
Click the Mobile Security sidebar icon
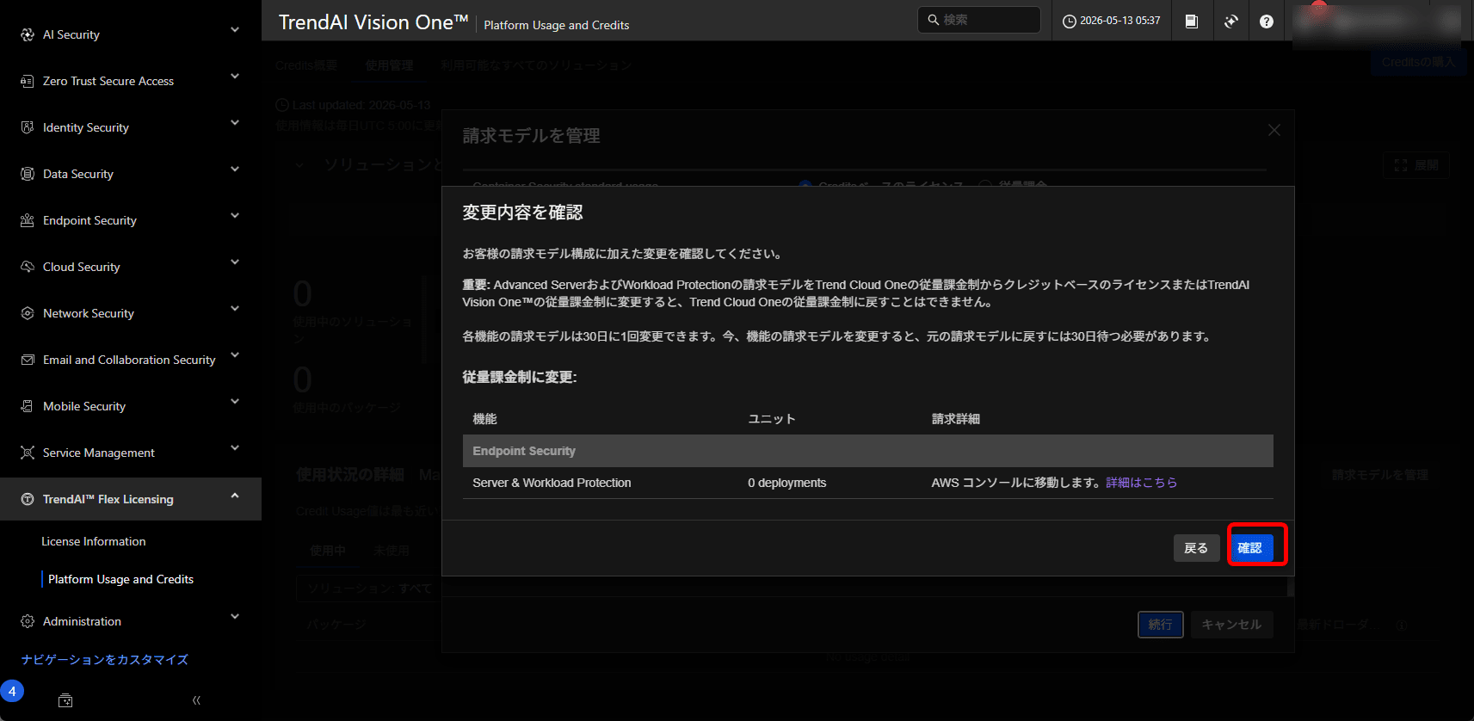click(x=28, y=406)
